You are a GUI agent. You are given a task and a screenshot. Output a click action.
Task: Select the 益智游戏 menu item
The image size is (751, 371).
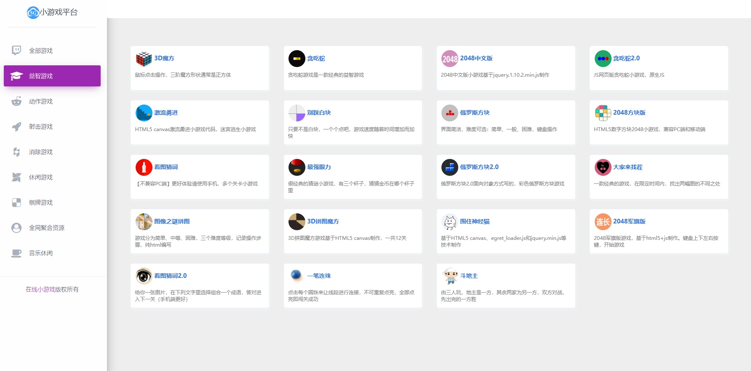point(52,76)
